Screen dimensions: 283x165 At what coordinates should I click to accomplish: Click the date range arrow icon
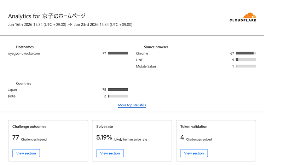(x=70, y=24)
